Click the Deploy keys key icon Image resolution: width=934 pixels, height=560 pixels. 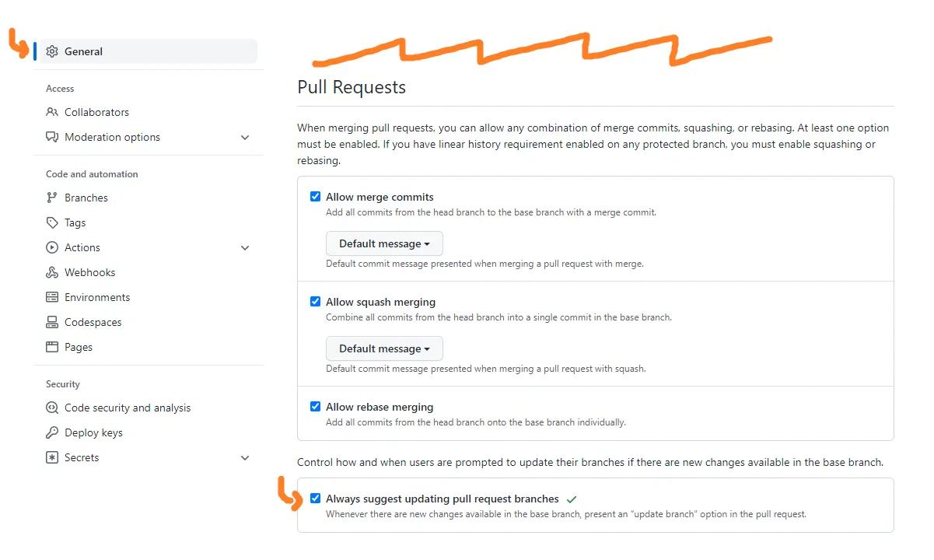[x=52, y=432]
